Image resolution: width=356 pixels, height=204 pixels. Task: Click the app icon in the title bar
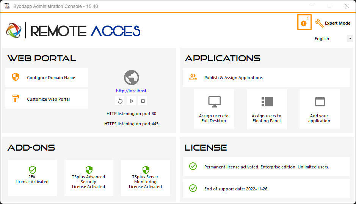click(7, 6)
